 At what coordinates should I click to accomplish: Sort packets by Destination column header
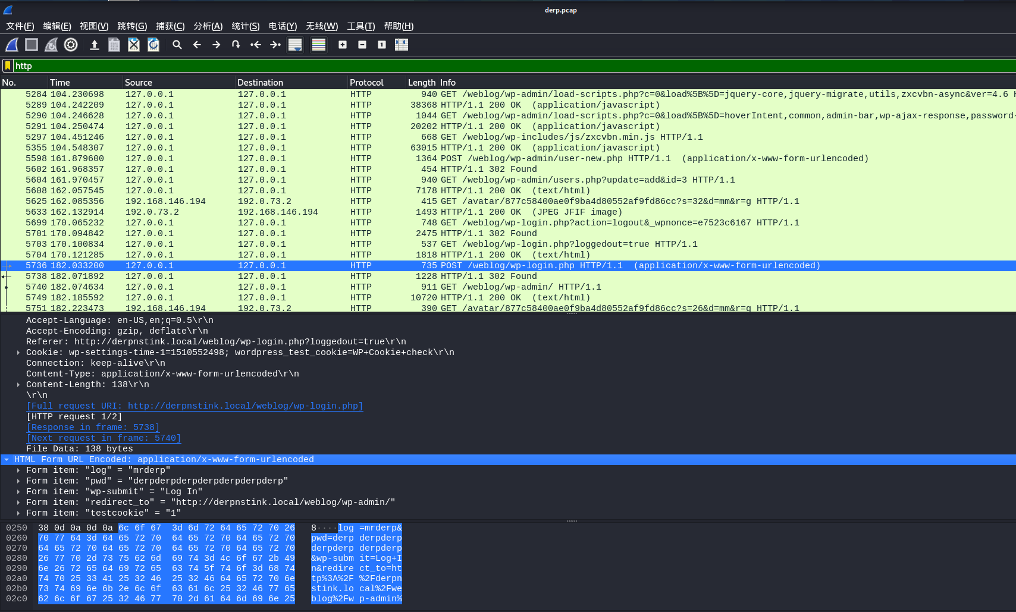tap(291, 83)
